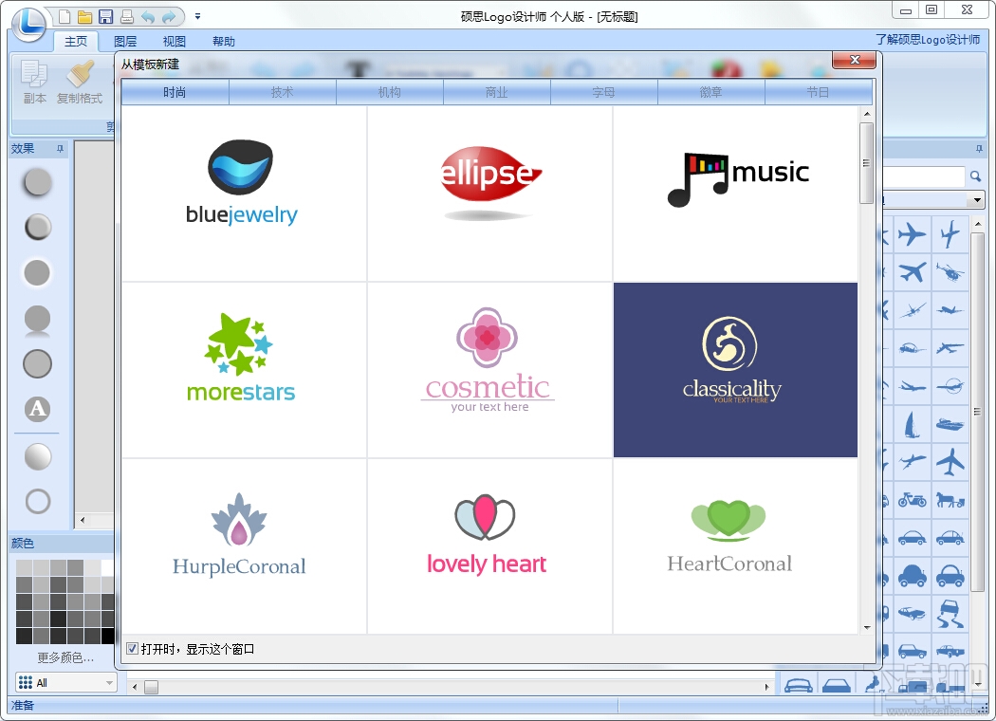
Task: Select the 字母 template category tab
Action: pyautogui.click(x=604, y=93)
